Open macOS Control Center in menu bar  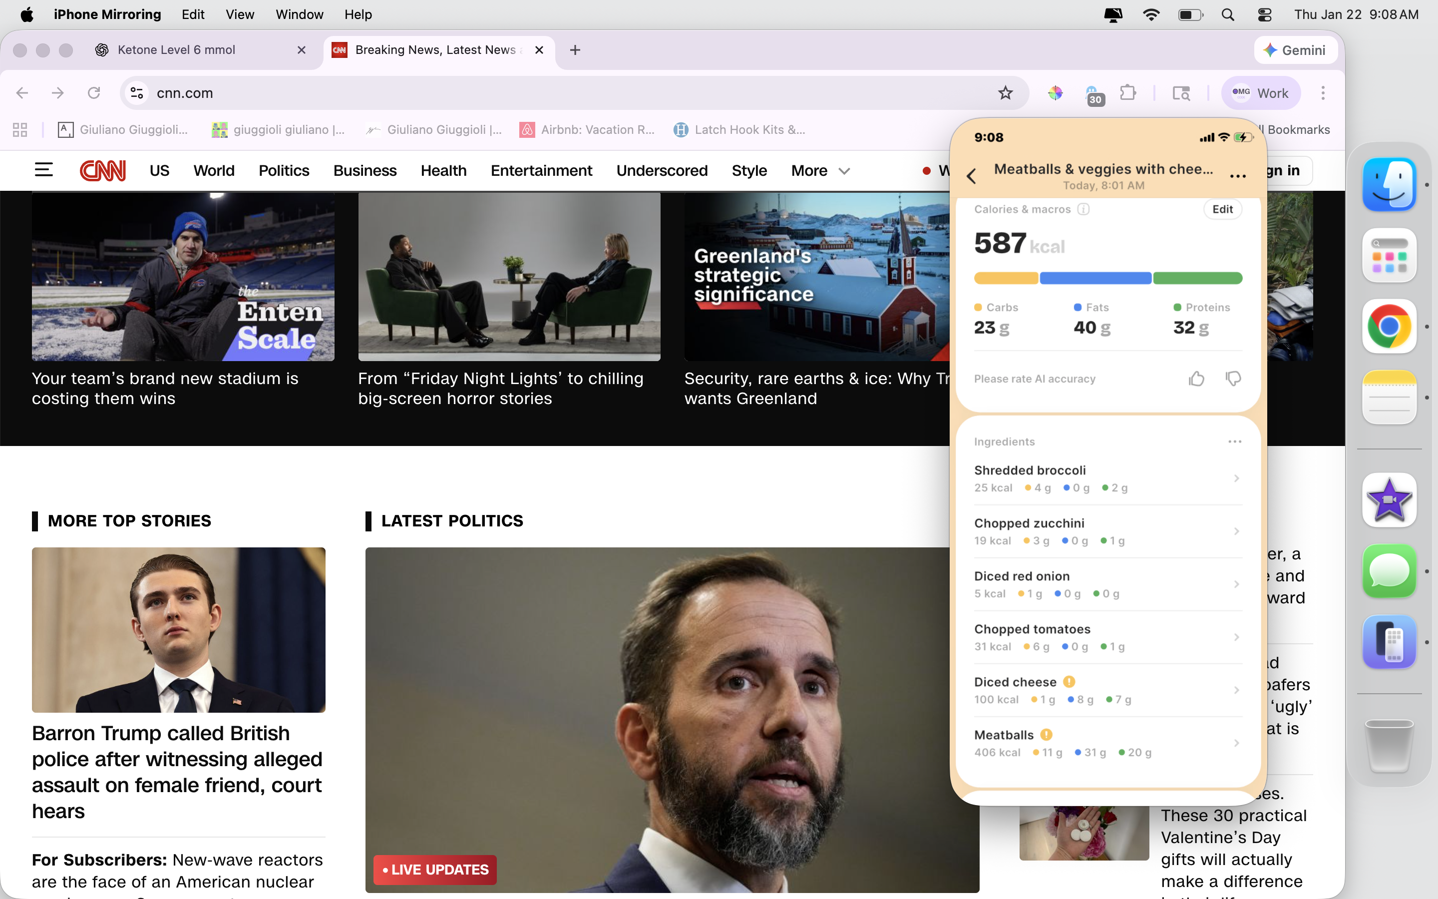1264,14
